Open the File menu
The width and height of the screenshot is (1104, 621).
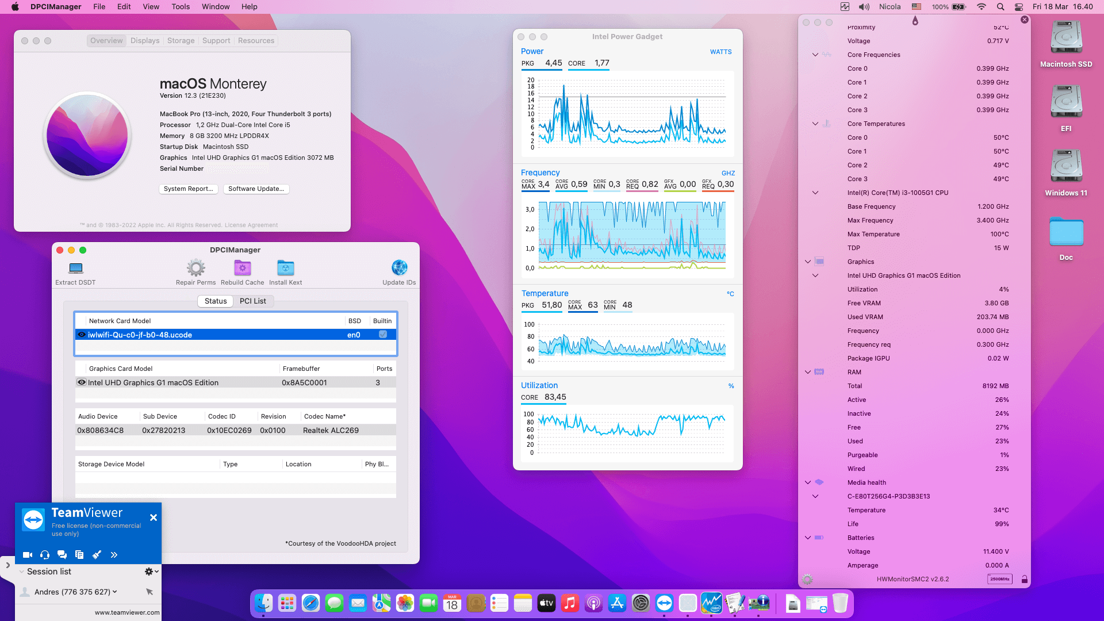pos(99,7)
